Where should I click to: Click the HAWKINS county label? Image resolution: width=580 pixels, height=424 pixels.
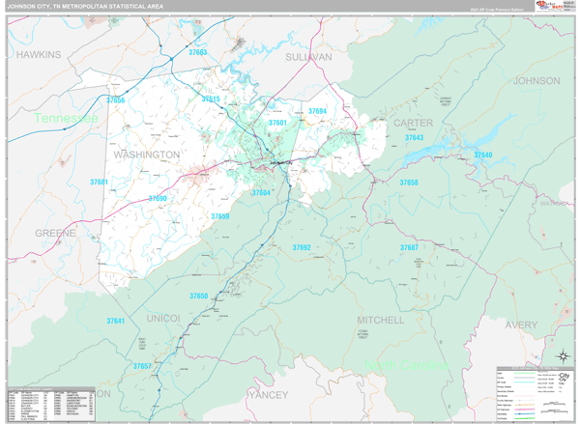(39, 55)
